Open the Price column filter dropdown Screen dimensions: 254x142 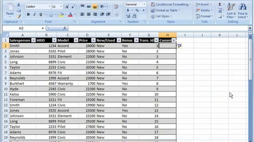tap(94, 40)
